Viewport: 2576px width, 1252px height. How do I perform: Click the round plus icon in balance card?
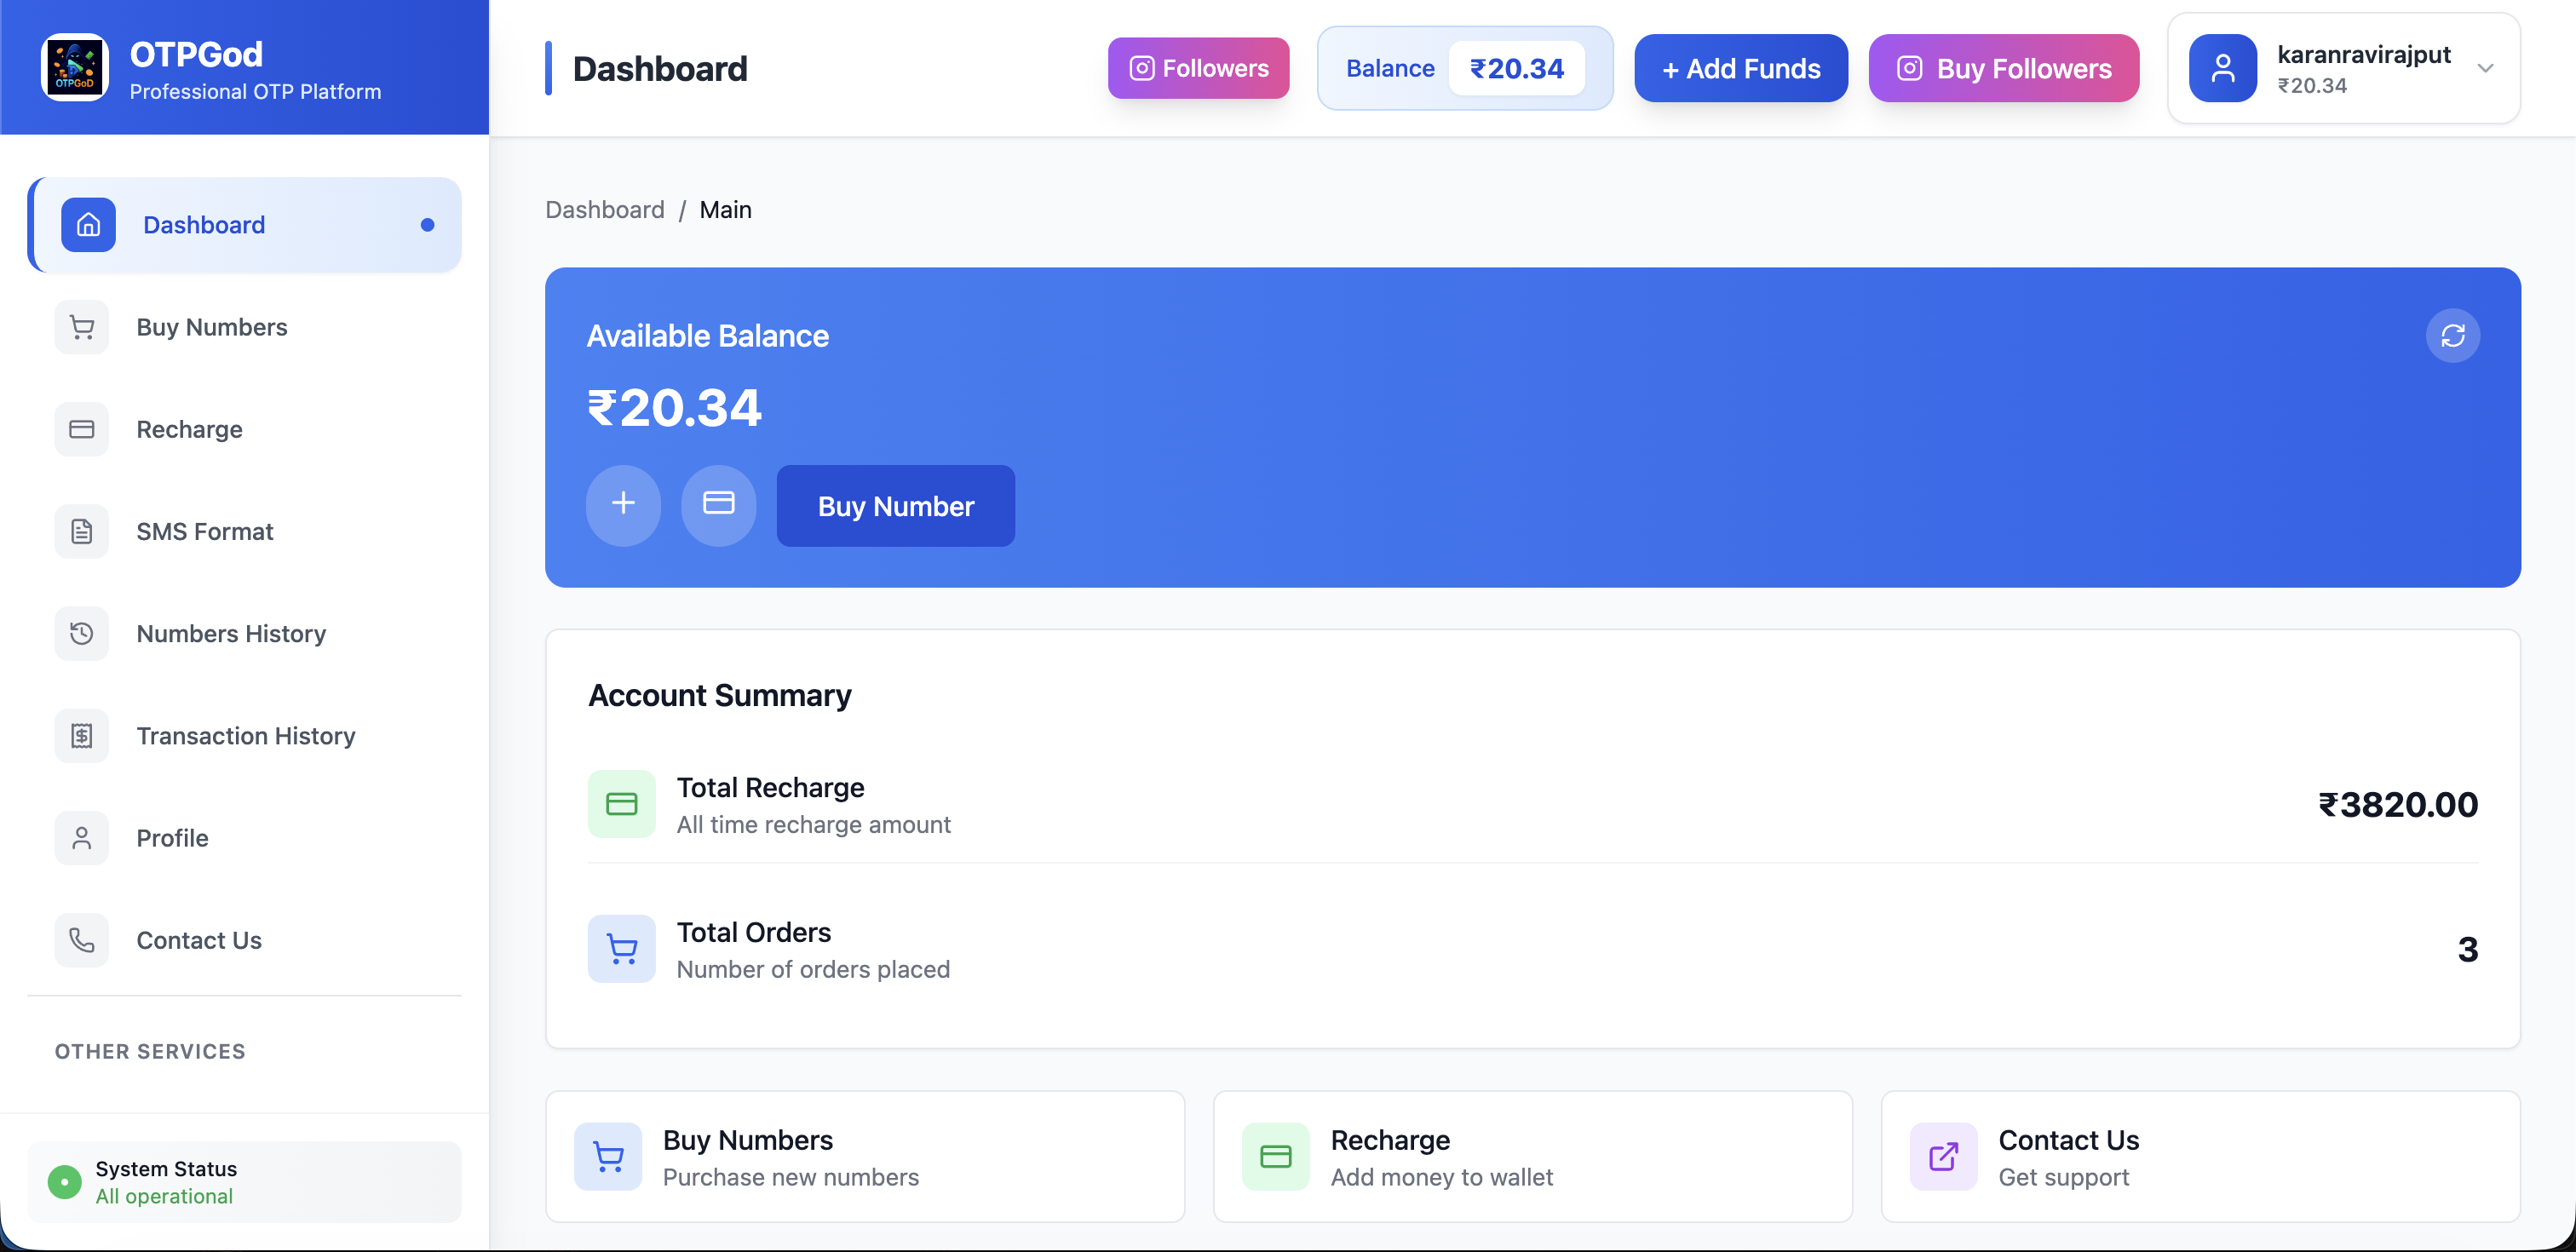coord(623,505)
